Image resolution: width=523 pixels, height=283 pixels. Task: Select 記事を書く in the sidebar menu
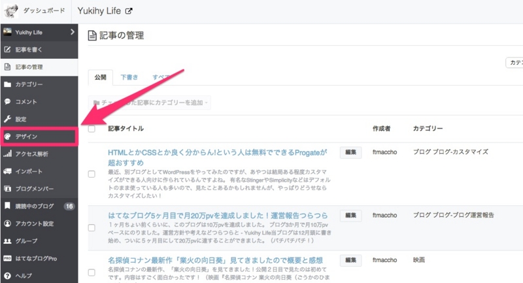tap(39, 50)
